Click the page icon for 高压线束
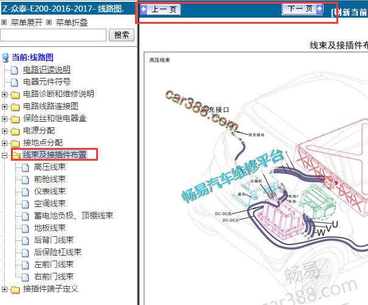Viewport: 368px width, 305px height. pyautogui.click(x=26, y=167)
